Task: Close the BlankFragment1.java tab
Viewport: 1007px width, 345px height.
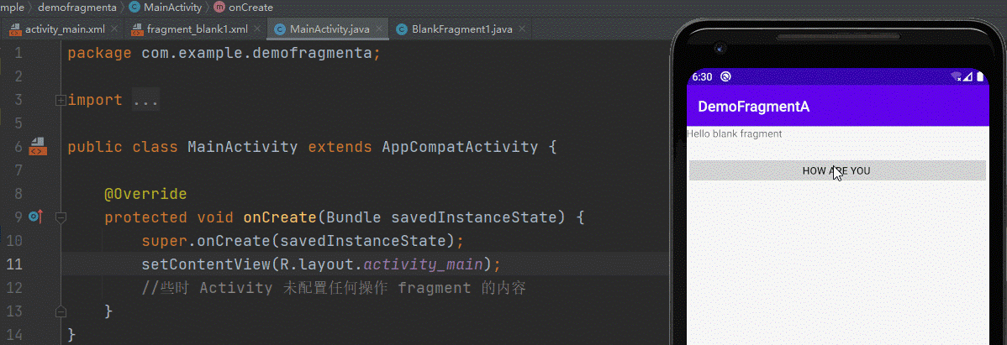Action: [521, 29]
